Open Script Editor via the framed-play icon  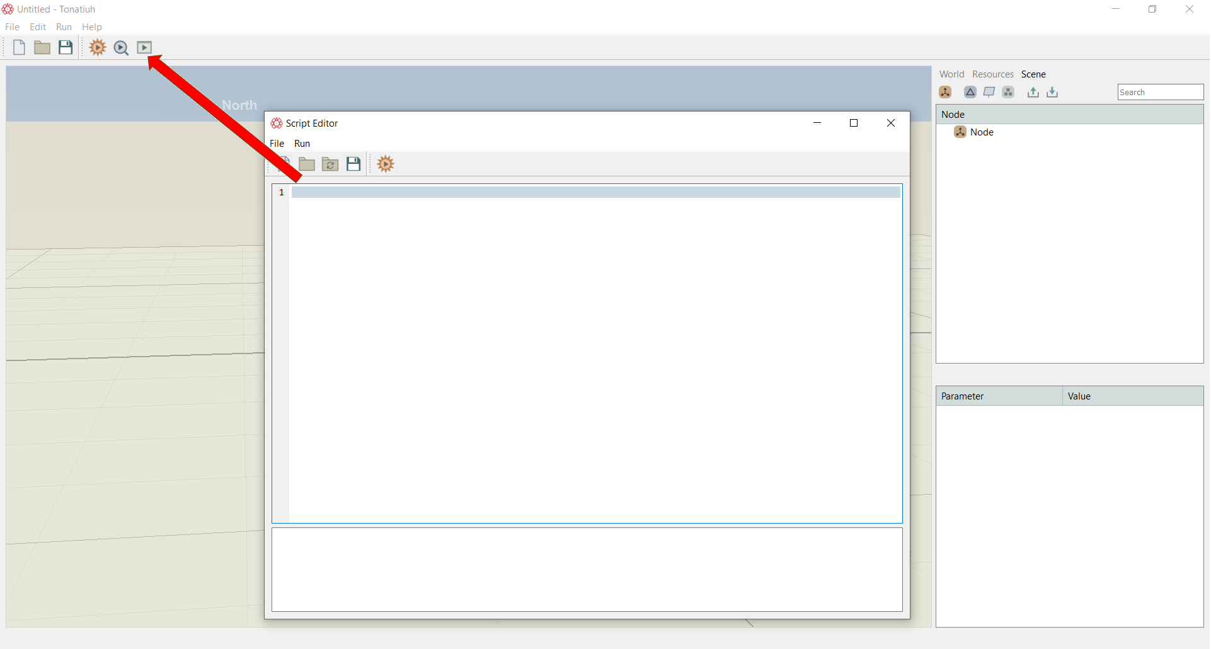[145, 47]
